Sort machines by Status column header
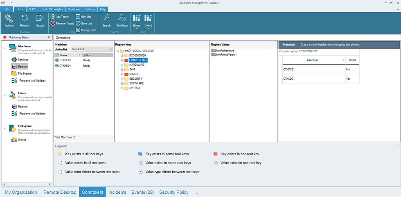 click(x=97, y=55)
